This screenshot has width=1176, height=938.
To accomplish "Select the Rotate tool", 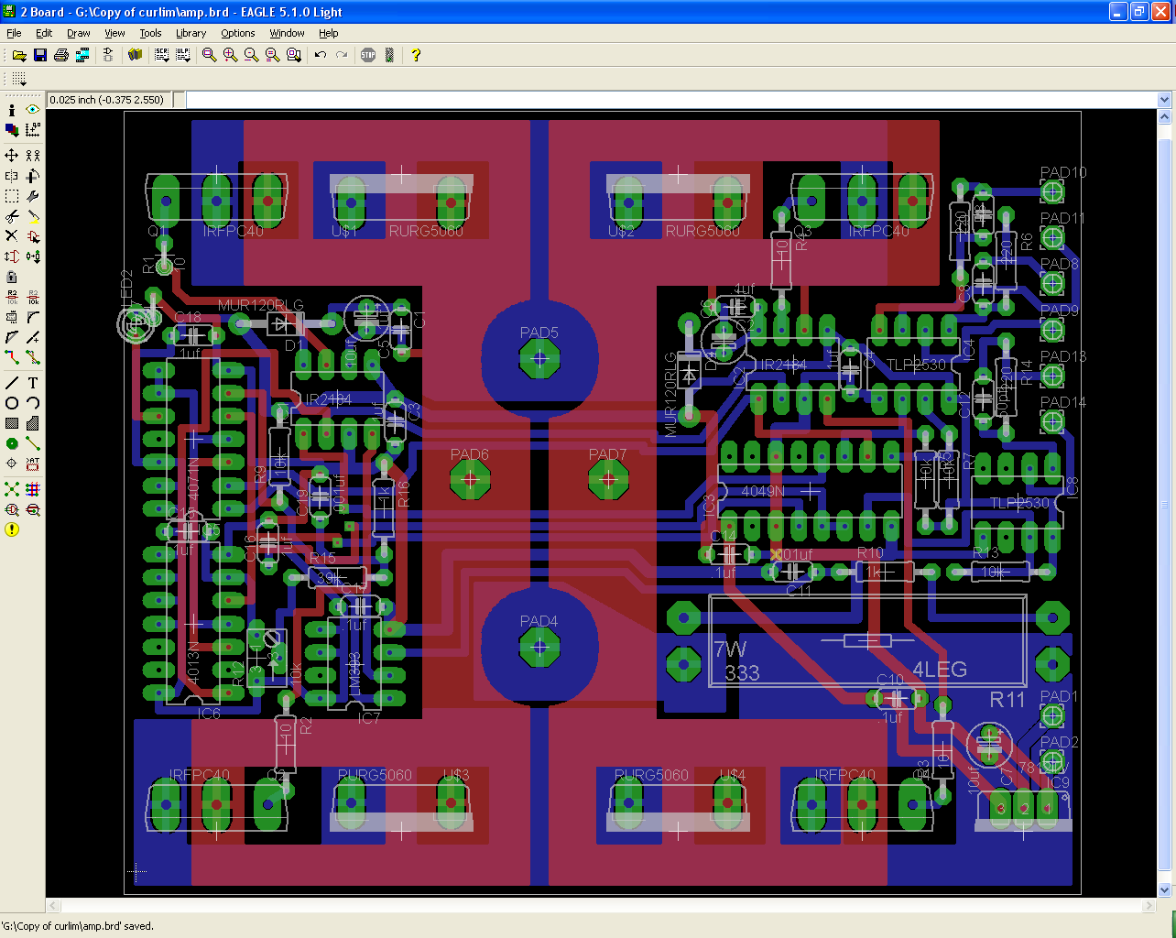I will coord(33,176).
